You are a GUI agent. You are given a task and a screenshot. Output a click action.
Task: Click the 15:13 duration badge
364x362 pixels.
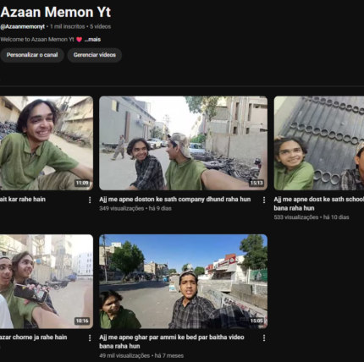coord(256,183)
